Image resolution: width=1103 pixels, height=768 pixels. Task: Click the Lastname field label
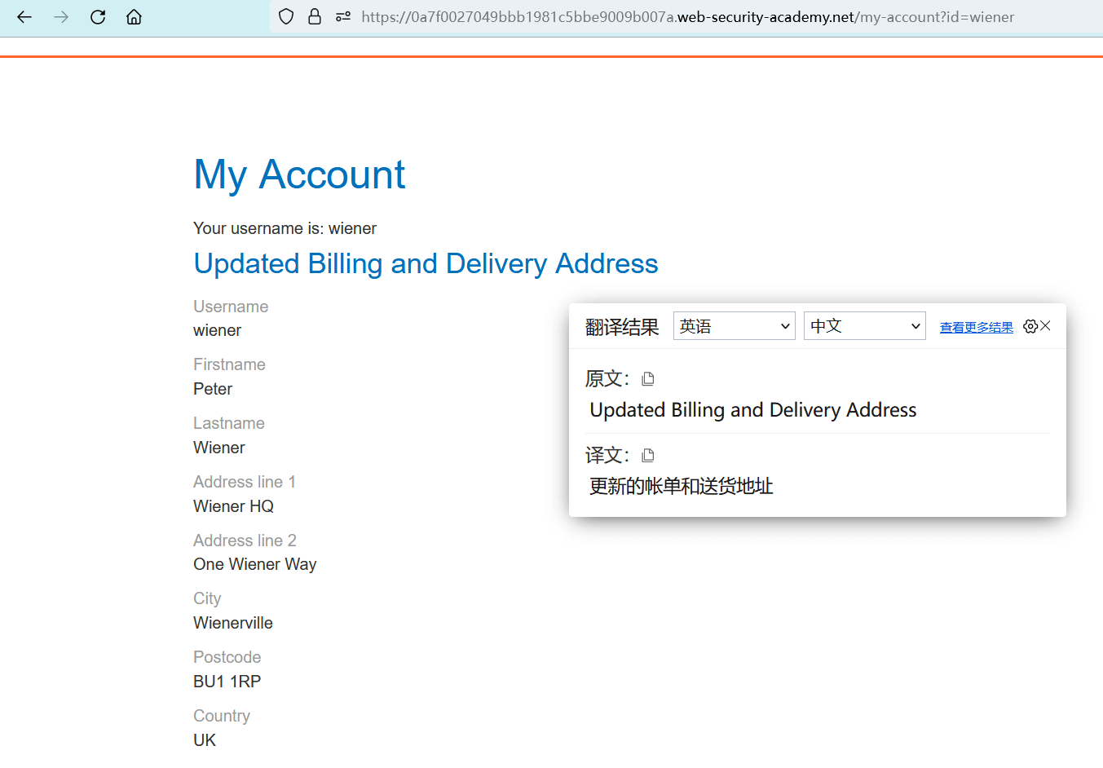pyautogui.click(x=229, y=423)
